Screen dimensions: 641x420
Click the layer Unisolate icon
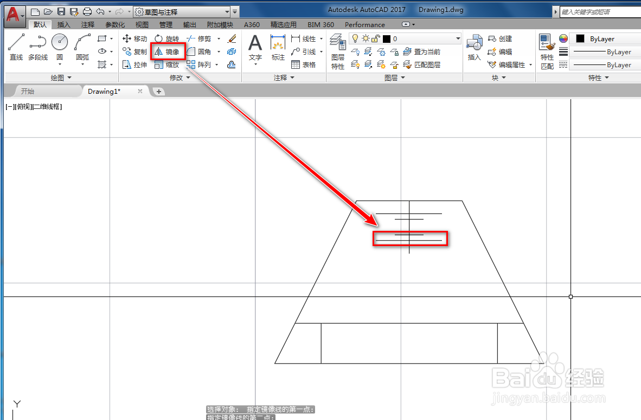(x=368, y=64)
